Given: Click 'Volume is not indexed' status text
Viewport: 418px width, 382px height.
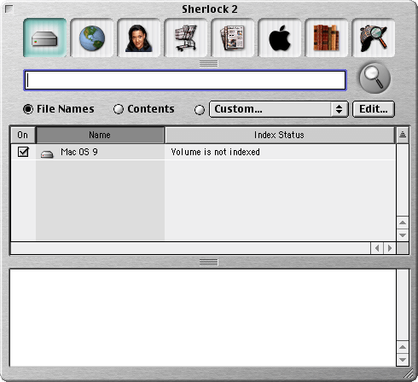Looking at the screenshot, I should [215, 152].
